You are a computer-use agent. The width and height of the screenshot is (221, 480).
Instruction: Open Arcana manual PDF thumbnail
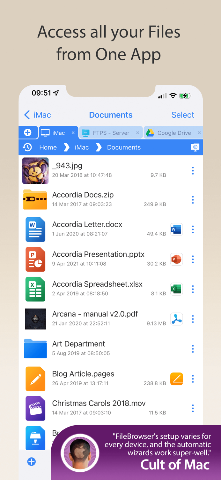point(35,319)
